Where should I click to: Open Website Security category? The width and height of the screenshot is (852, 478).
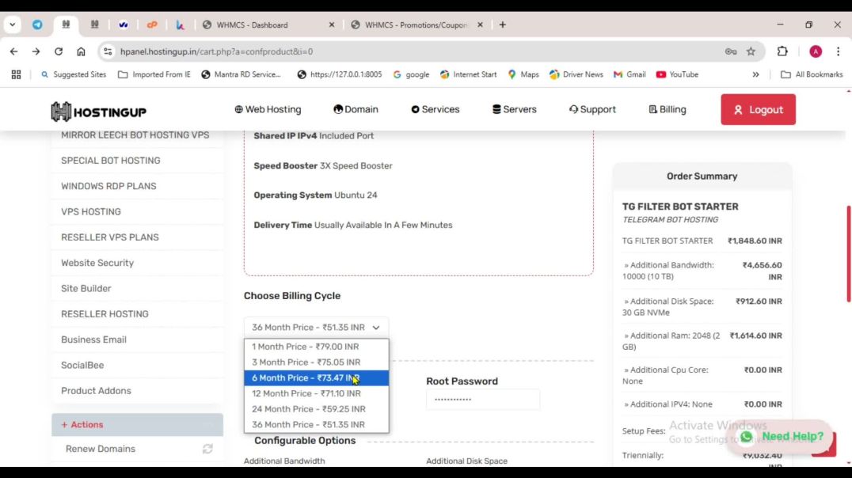tap(137, 263)
